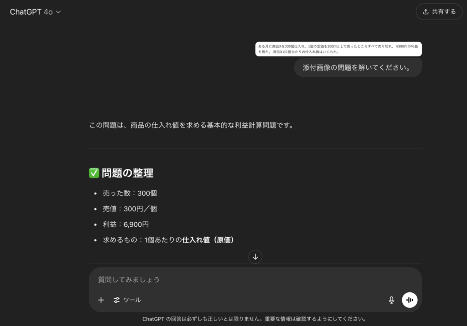Click the 利益：6,900円 bullet line
Screen dimensions: 467x326
point(126,224)
